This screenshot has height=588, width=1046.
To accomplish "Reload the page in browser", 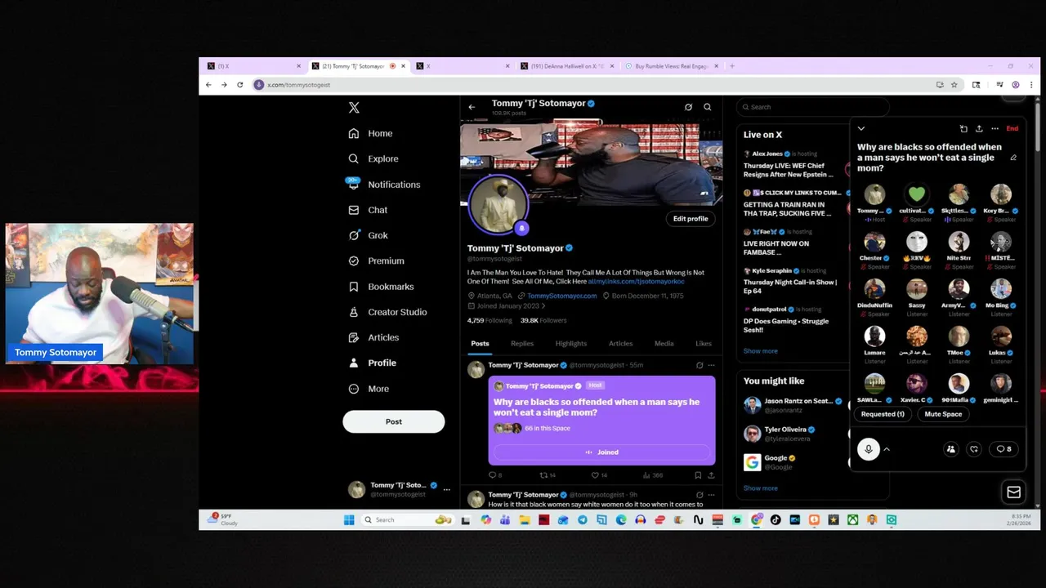I will [240, 85].
